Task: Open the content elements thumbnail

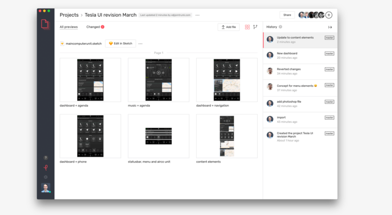Action: pos(227,136)
